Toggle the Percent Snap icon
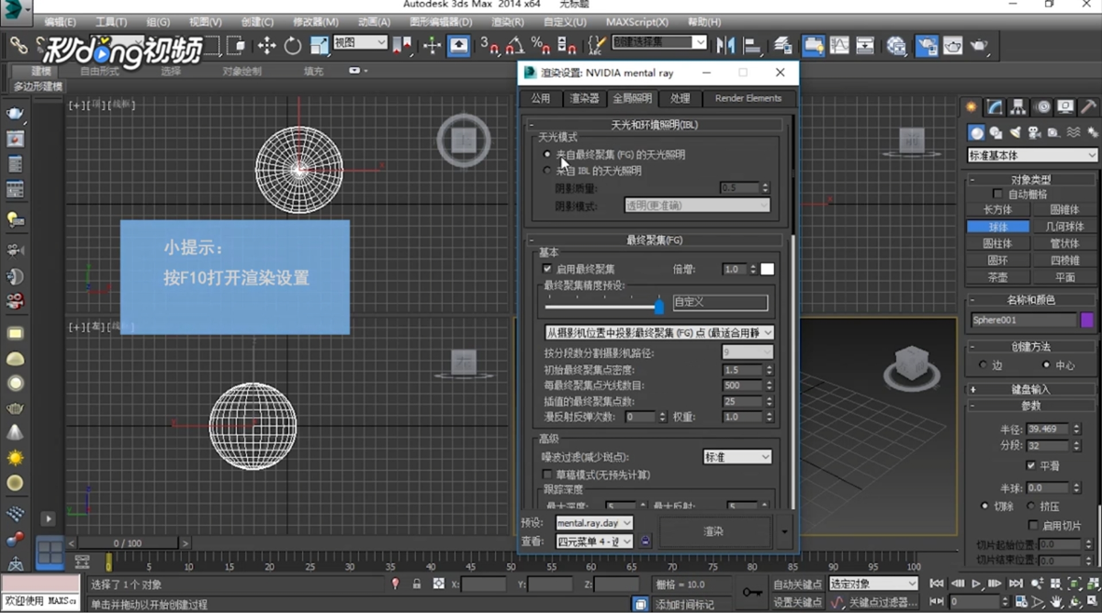 click(540, 45)
